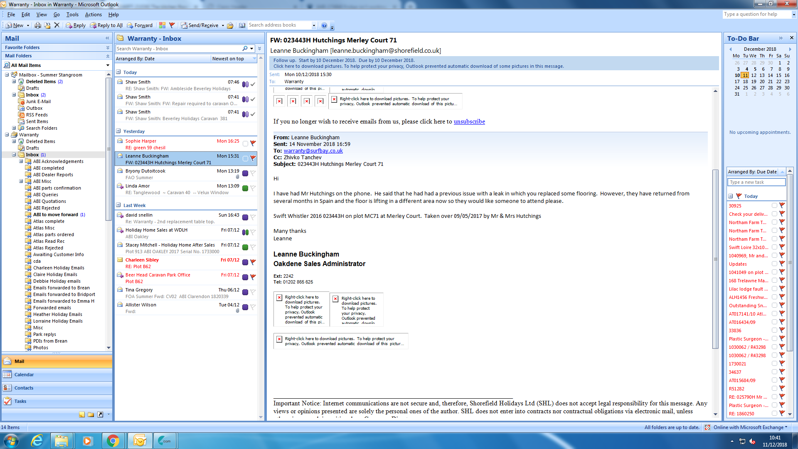Open the Actions menu
Screen dimensions: 798x449
pyautogui.click(x=93, y=15)
